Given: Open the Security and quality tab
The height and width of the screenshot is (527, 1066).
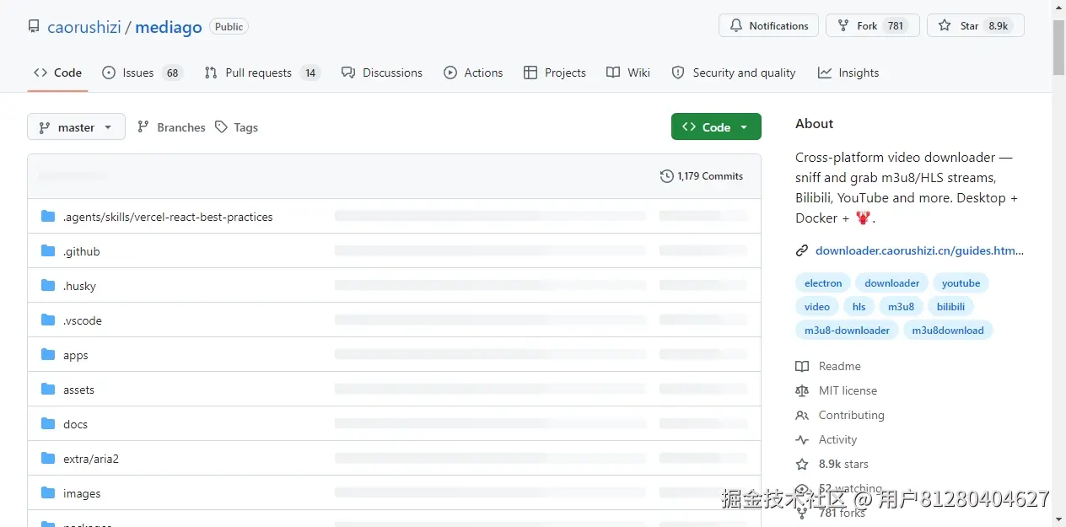Looking at the screenshot, I should [x=734, y=73].
